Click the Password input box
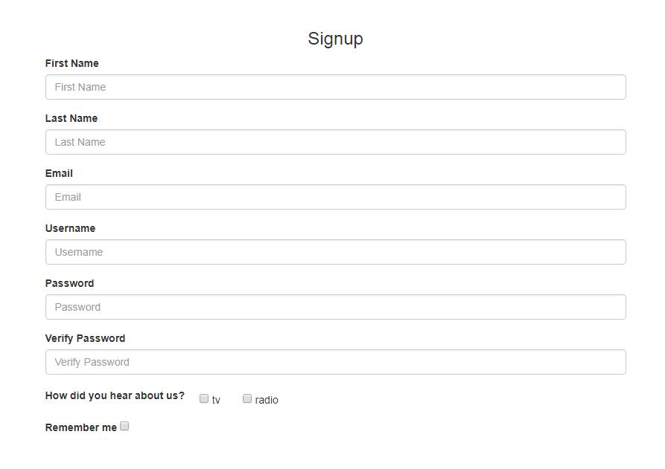The width and height of the screenshot is (665, 469). pos(335,307)
